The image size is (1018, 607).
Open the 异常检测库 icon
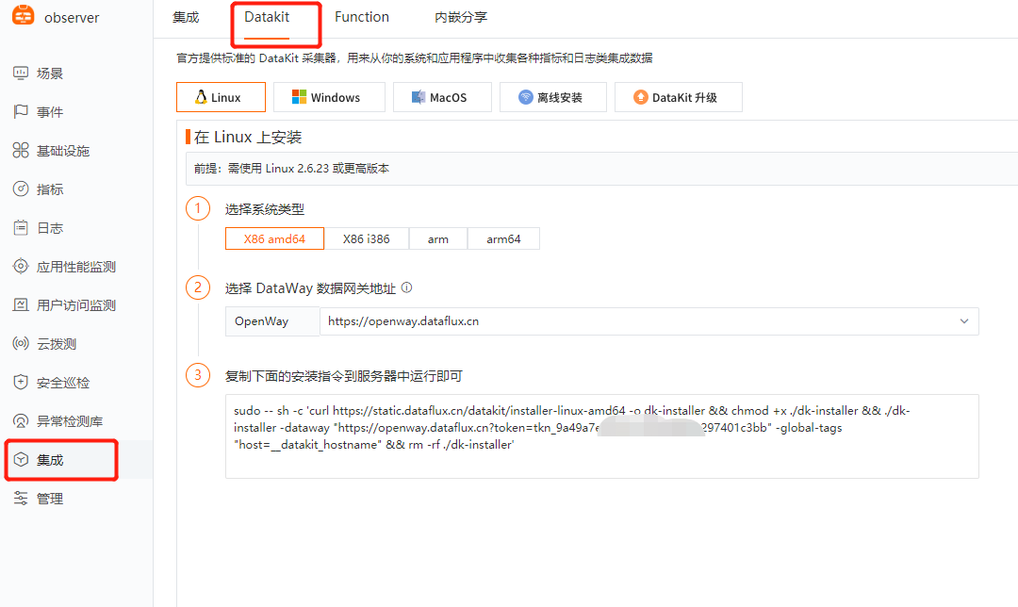click(21, 420)
